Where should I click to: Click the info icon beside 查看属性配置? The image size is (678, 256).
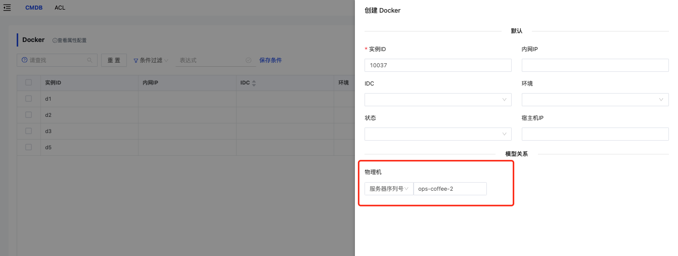55,40
